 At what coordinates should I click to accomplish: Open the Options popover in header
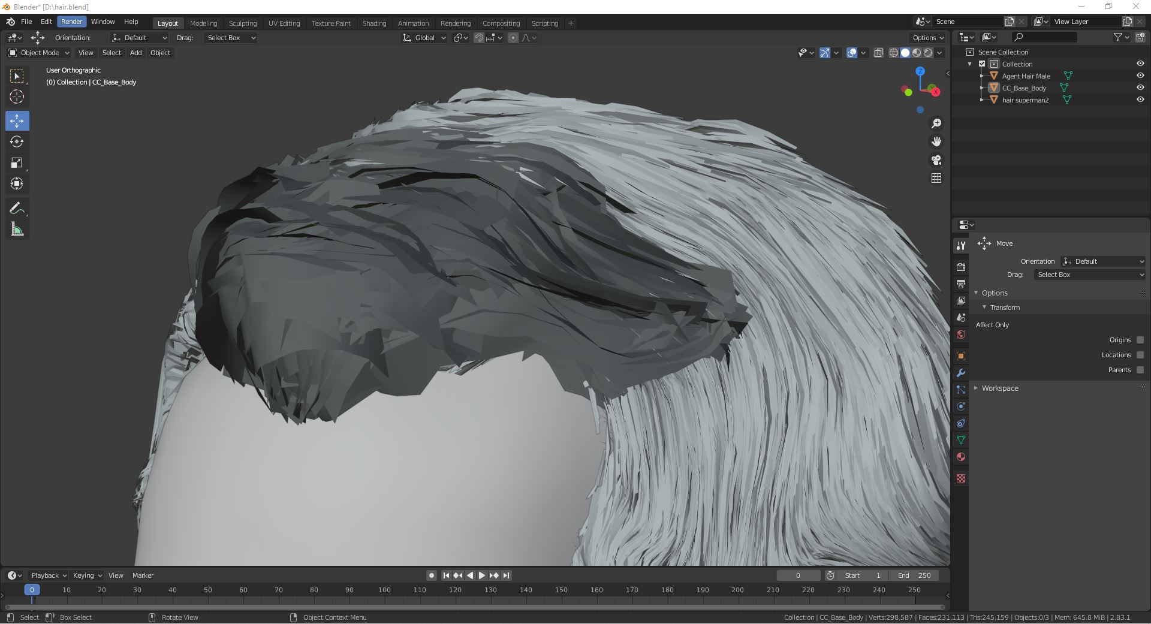tap(927, 38)
